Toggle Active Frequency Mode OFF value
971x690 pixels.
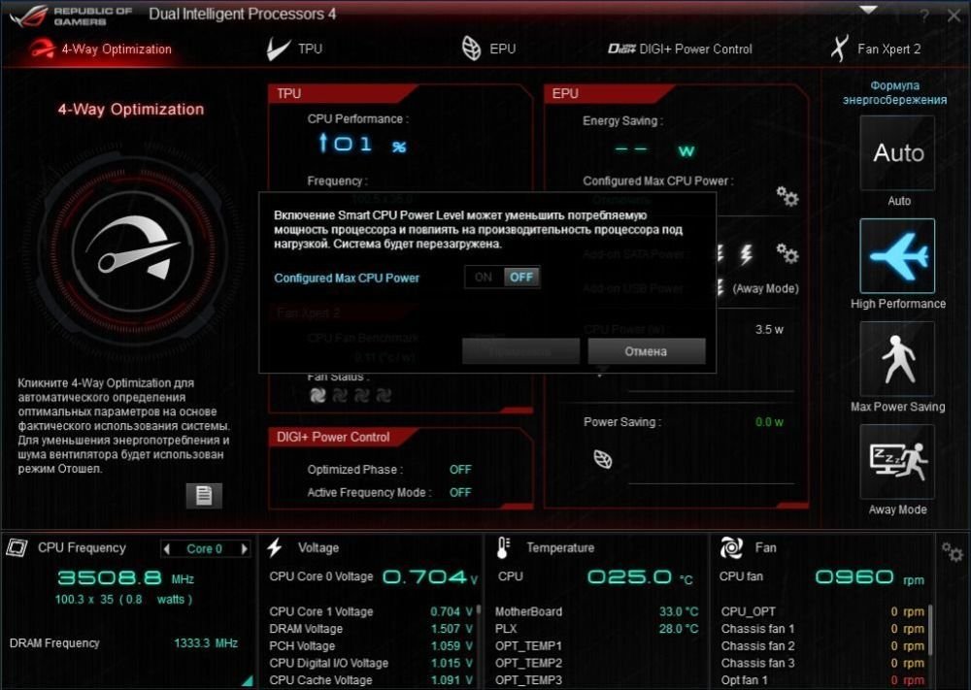point(460,493)
